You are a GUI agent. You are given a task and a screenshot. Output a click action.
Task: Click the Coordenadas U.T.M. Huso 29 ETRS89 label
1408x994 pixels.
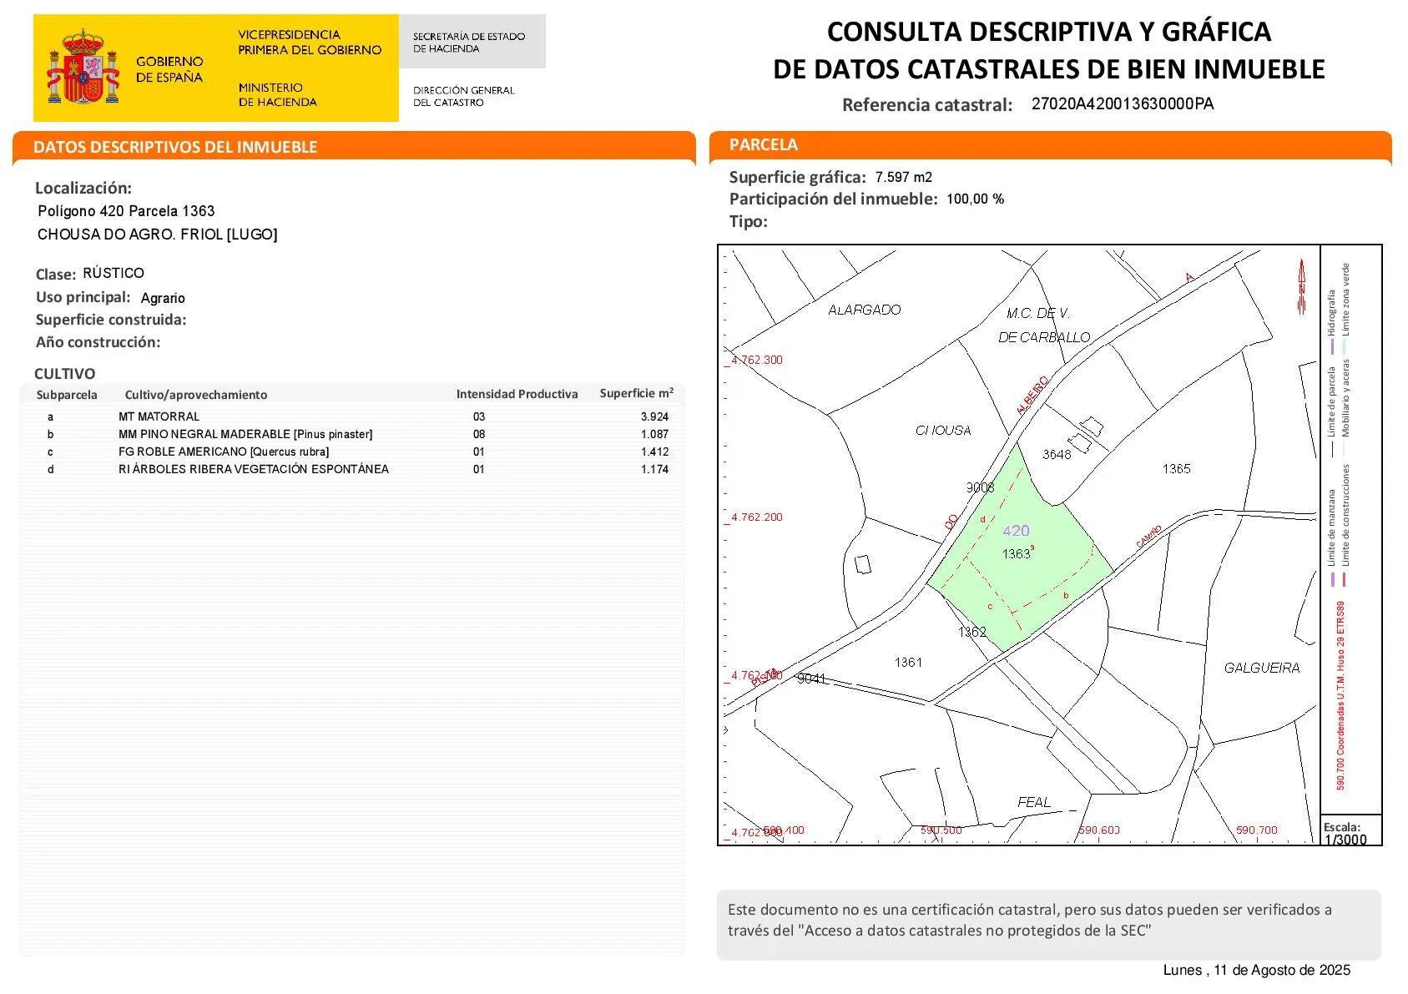1341,695
